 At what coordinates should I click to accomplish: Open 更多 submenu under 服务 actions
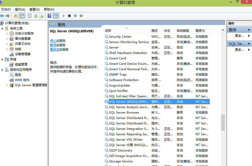pos(239,36)
